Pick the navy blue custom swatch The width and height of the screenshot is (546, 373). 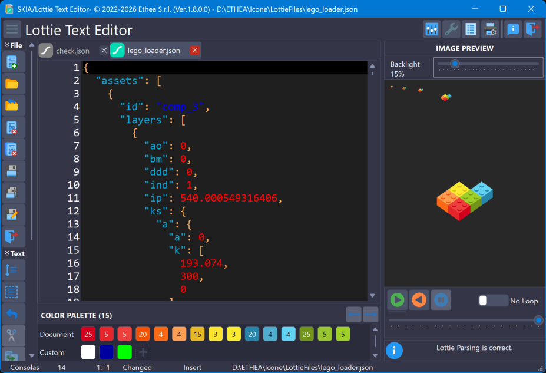point(106,352)
